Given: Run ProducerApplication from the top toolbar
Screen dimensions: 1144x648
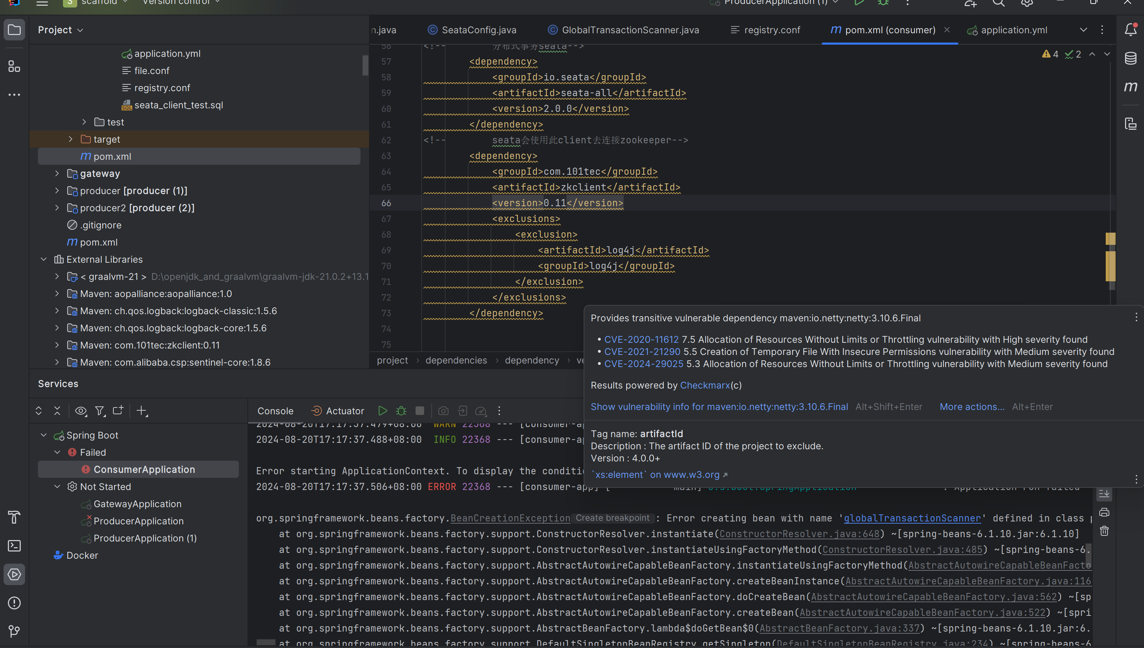Looking at the screenshot, I should (x=859, y=3).
